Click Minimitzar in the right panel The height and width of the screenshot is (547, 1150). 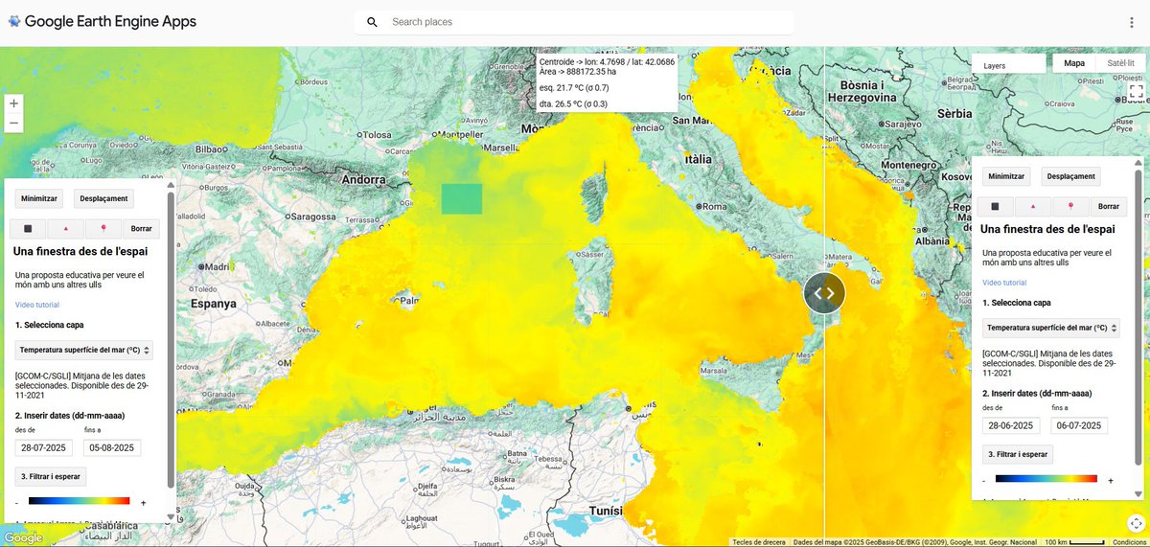(x=1006, y=176)
